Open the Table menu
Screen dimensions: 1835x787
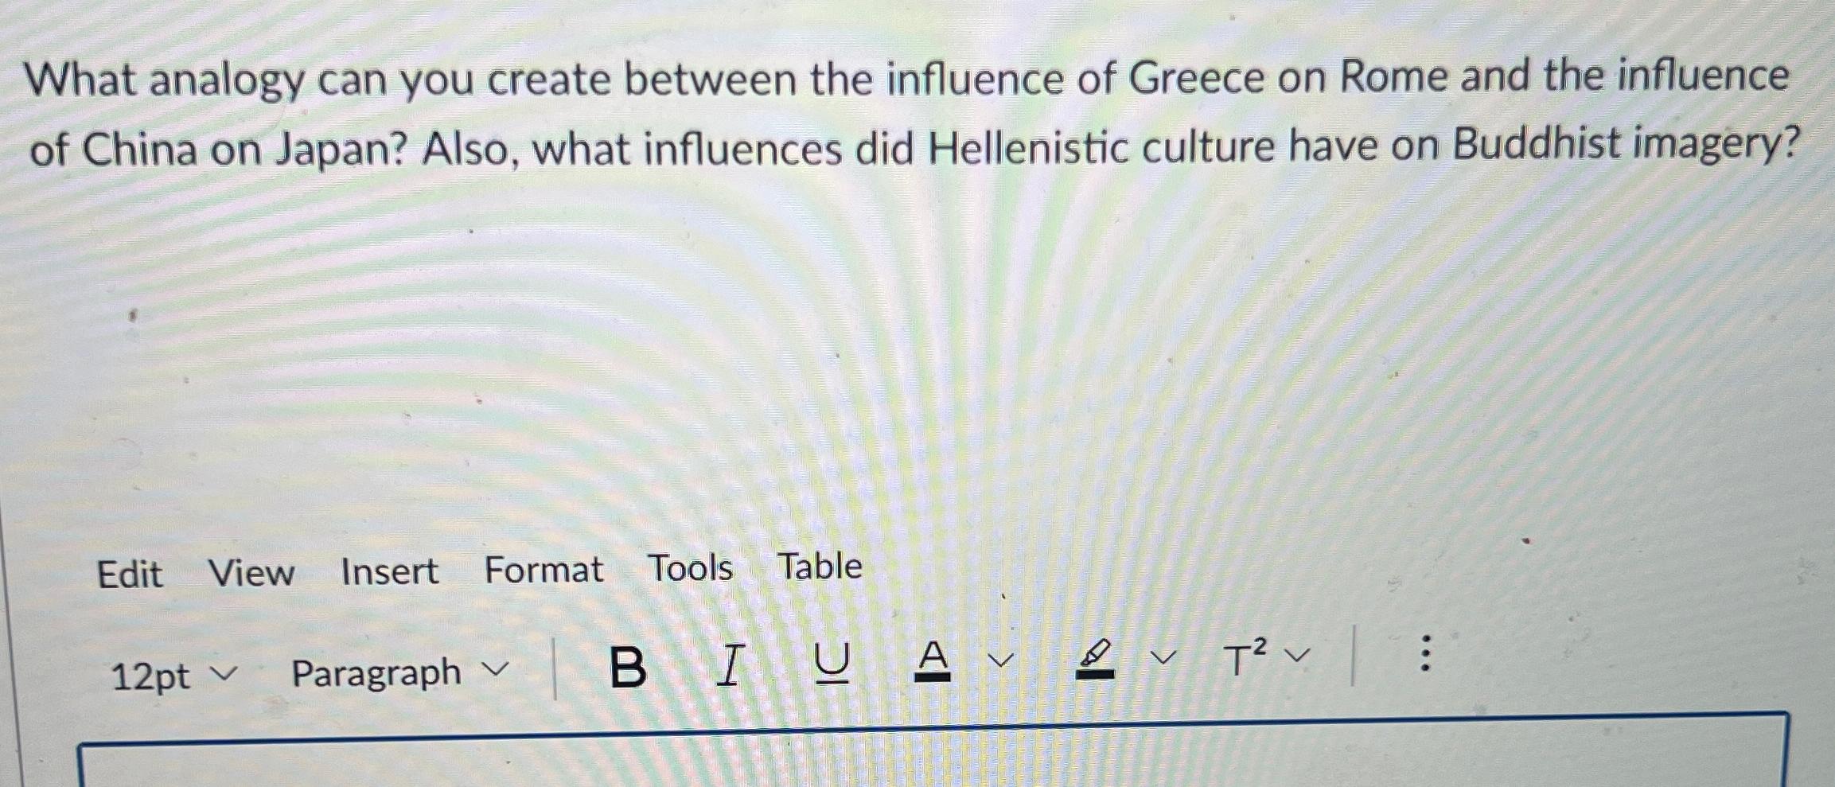820,568
